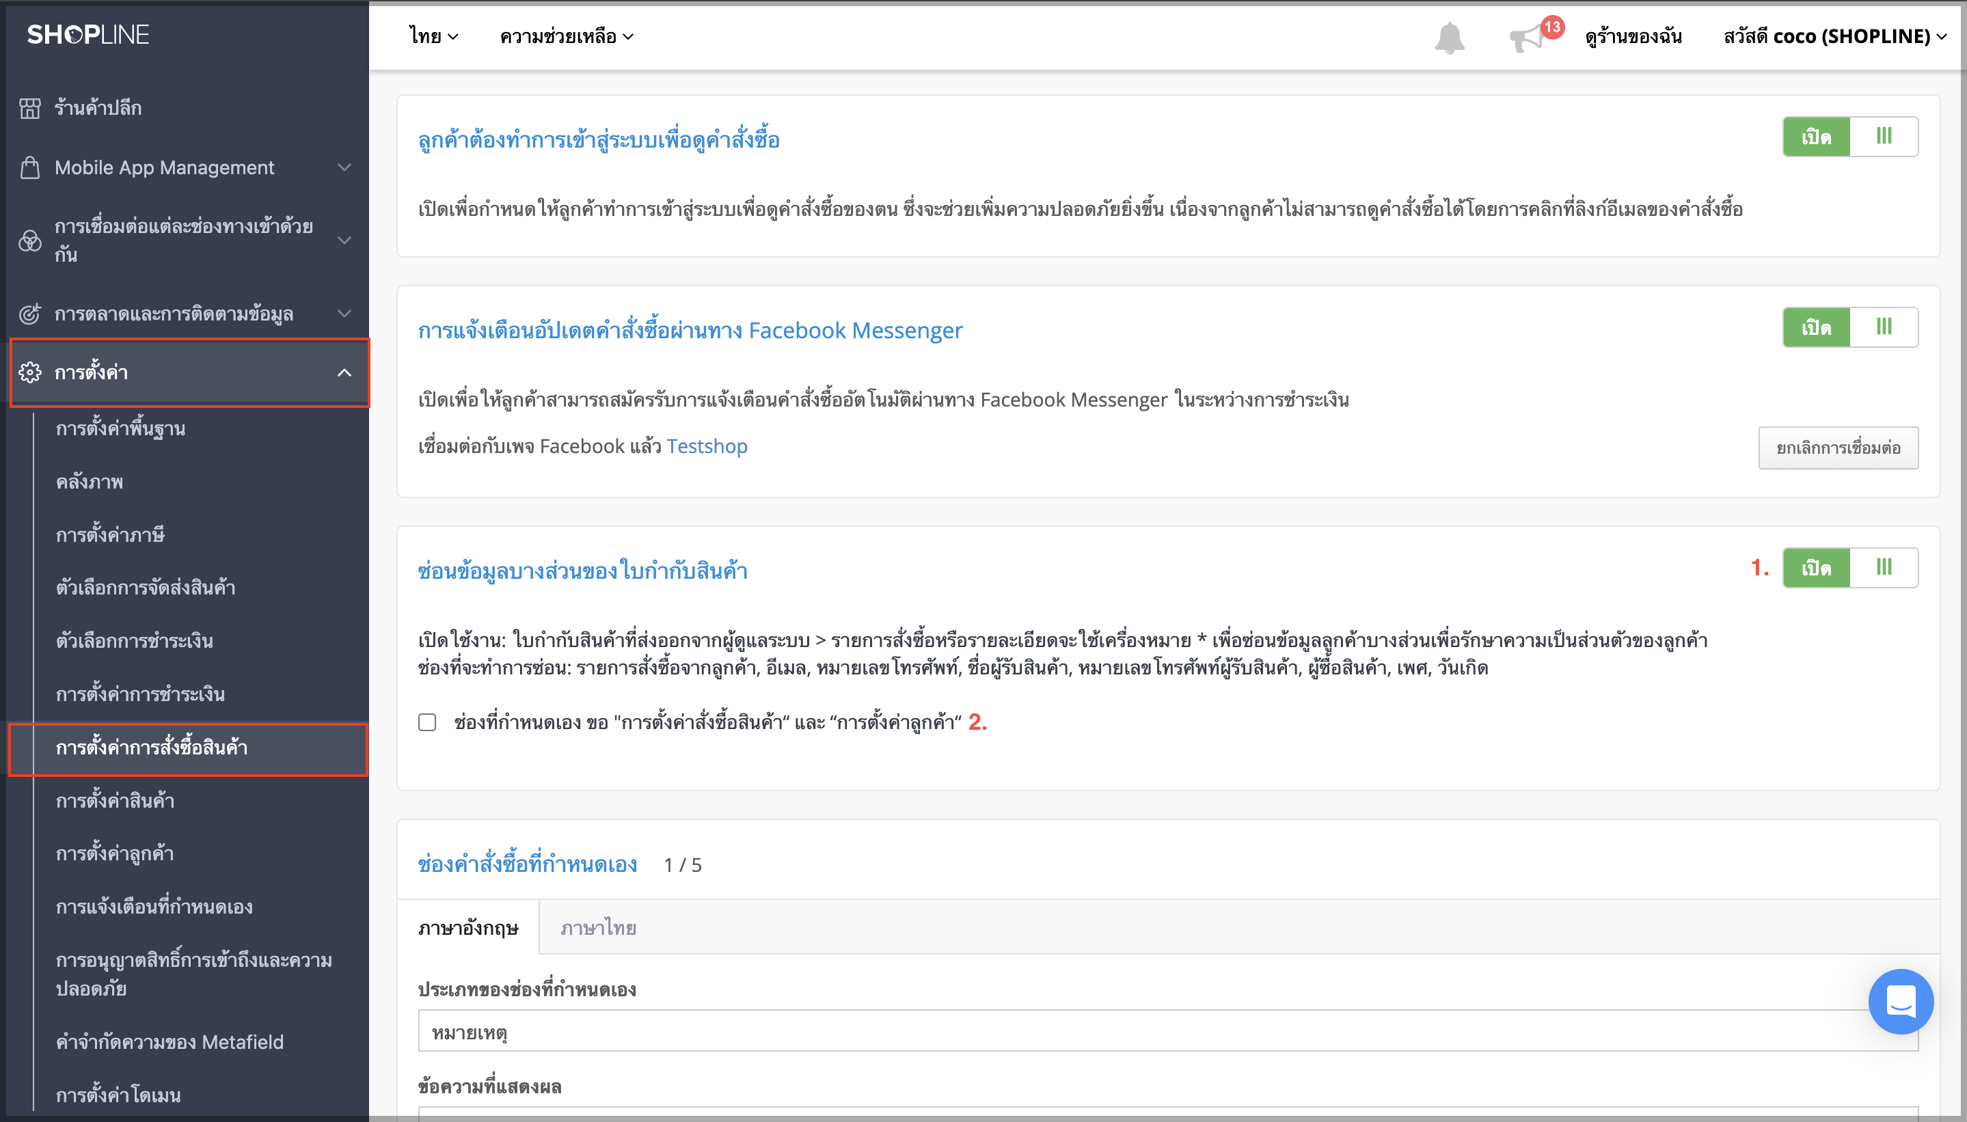Click การแจ้งเตือนอัปเดตคำสั่งซื้อผ่านทาง Facebook Messenger heading
Image resolution: width=1967 pixels, height=1122 pixels.
click(690, 331)
